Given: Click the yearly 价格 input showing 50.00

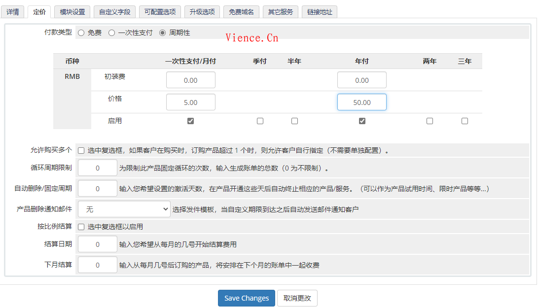Looking at the screenshot, I should pyautogui.click(x=362, y=102).
